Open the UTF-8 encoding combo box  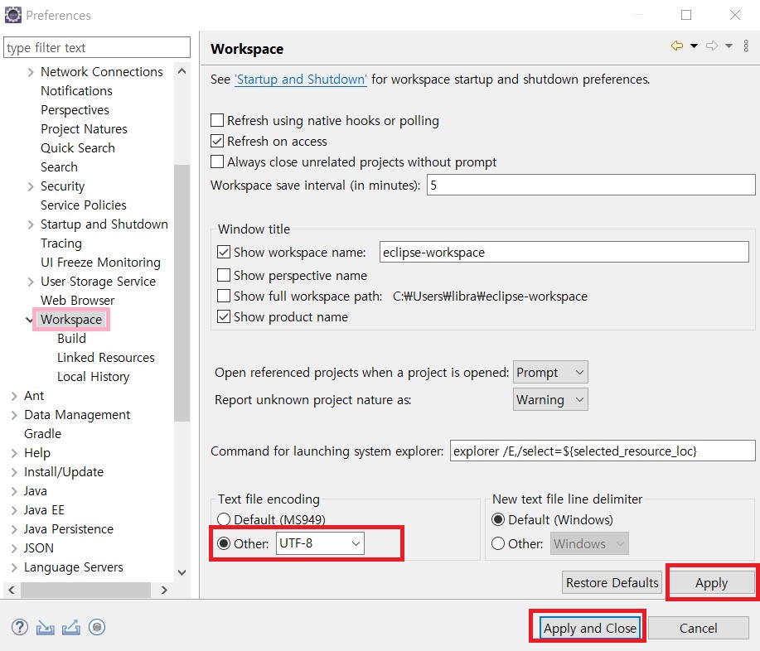320,543
